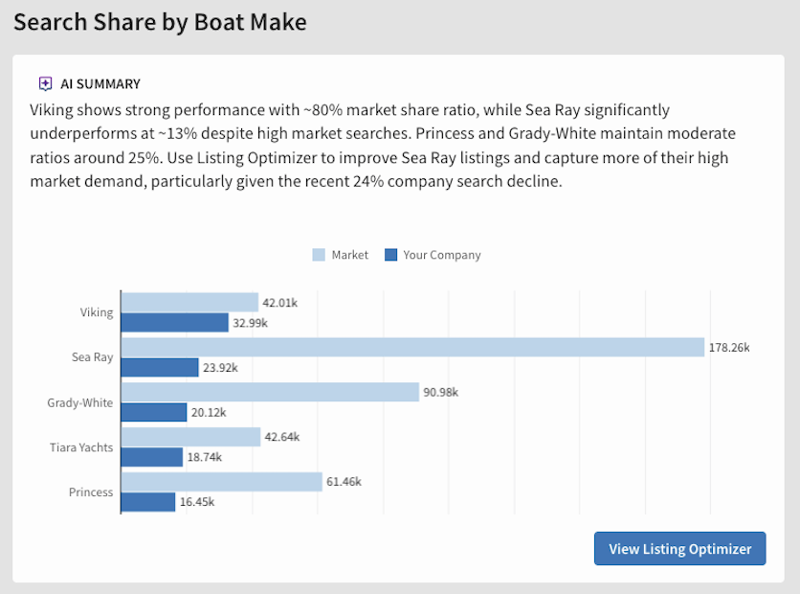Click the Viking axis label
The image size is (800, 594).
pyautogui.click(x=97, y=312)
